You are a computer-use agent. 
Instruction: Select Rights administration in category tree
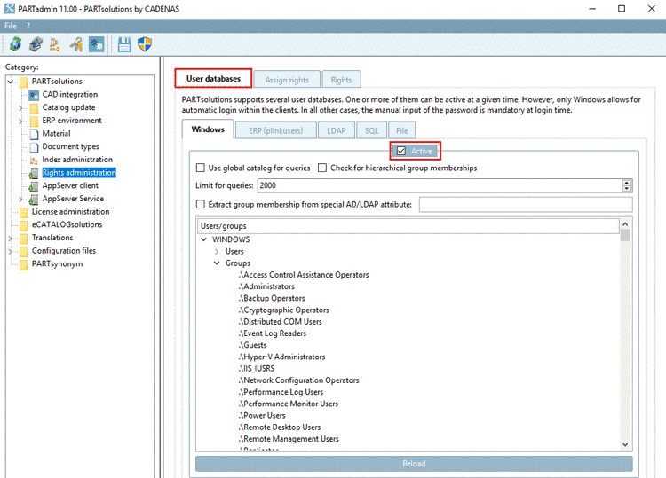[x=79, y=173]
